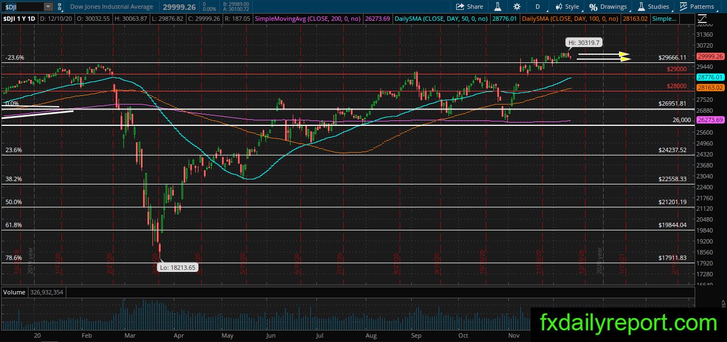The image size is (727, 342).
Task: Click the Mar label on time axis
Action: pos(129,334)
